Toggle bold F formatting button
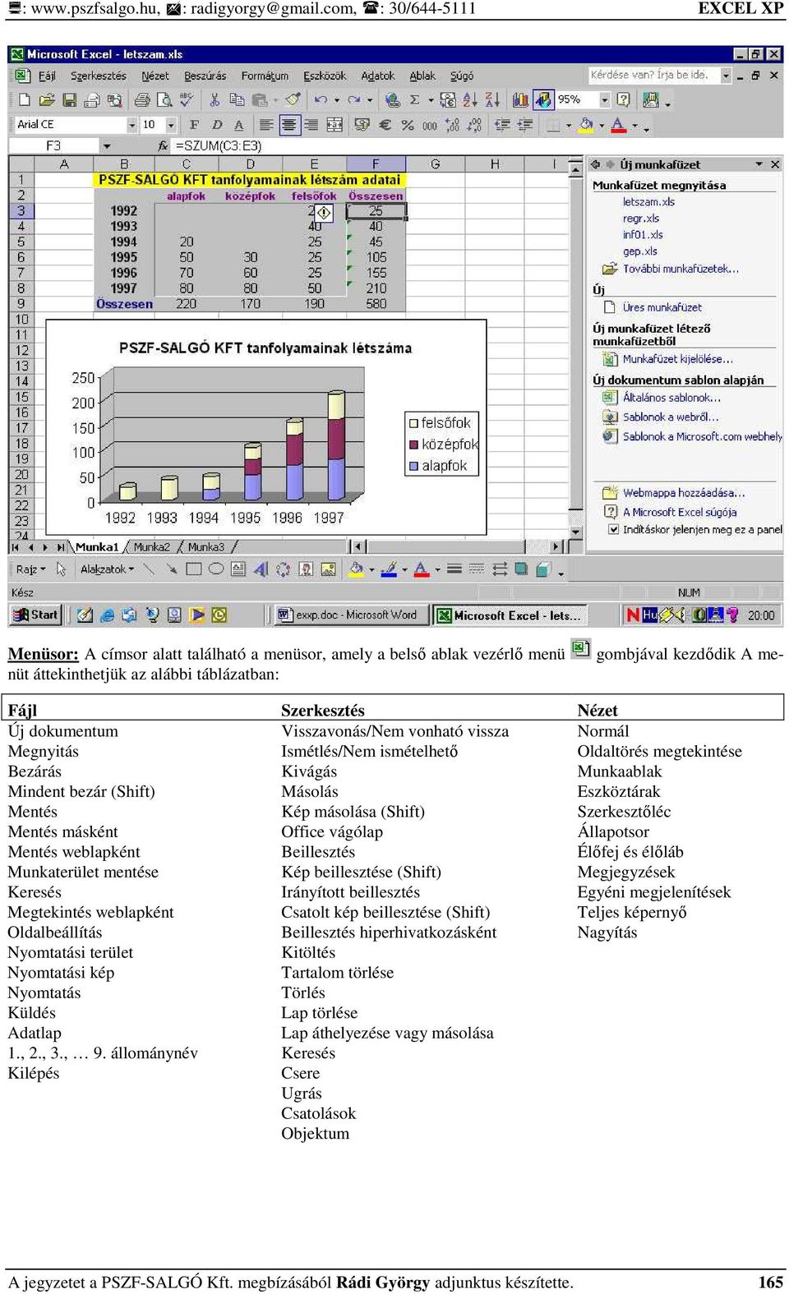Viewport: 789px width, 1294px height. click(194, 125)
